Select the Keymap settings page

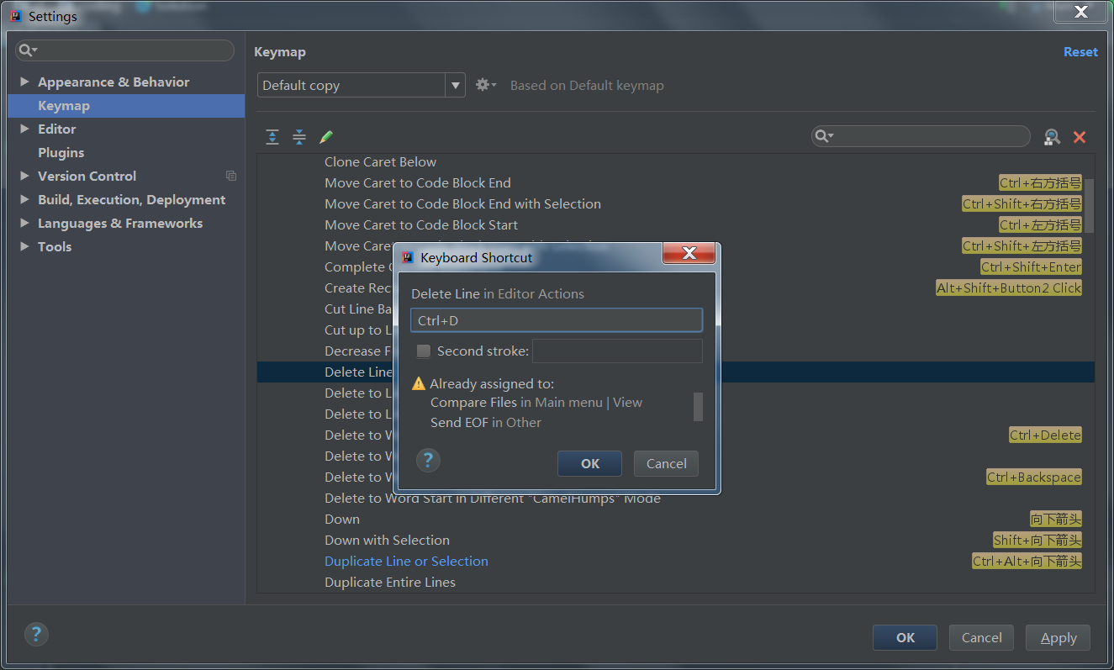[126, 105]
